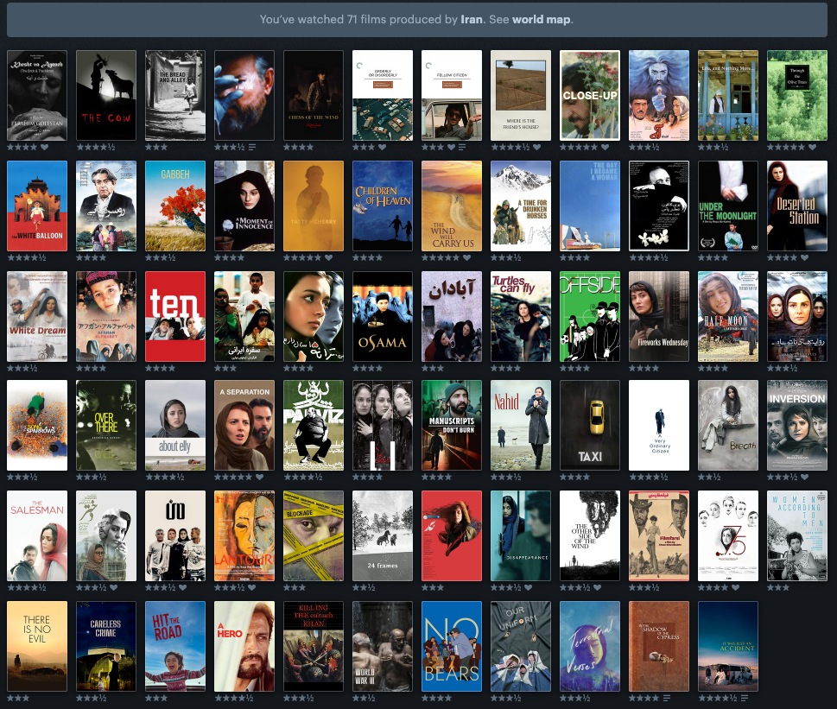Open the Offside film poster
This screenshot has height=709, width=837.
[x=590, y=316]
